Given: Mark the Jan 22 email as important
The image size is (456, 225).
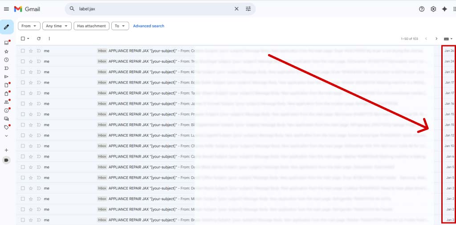Looking at the screenshot, I should (38, 72).
